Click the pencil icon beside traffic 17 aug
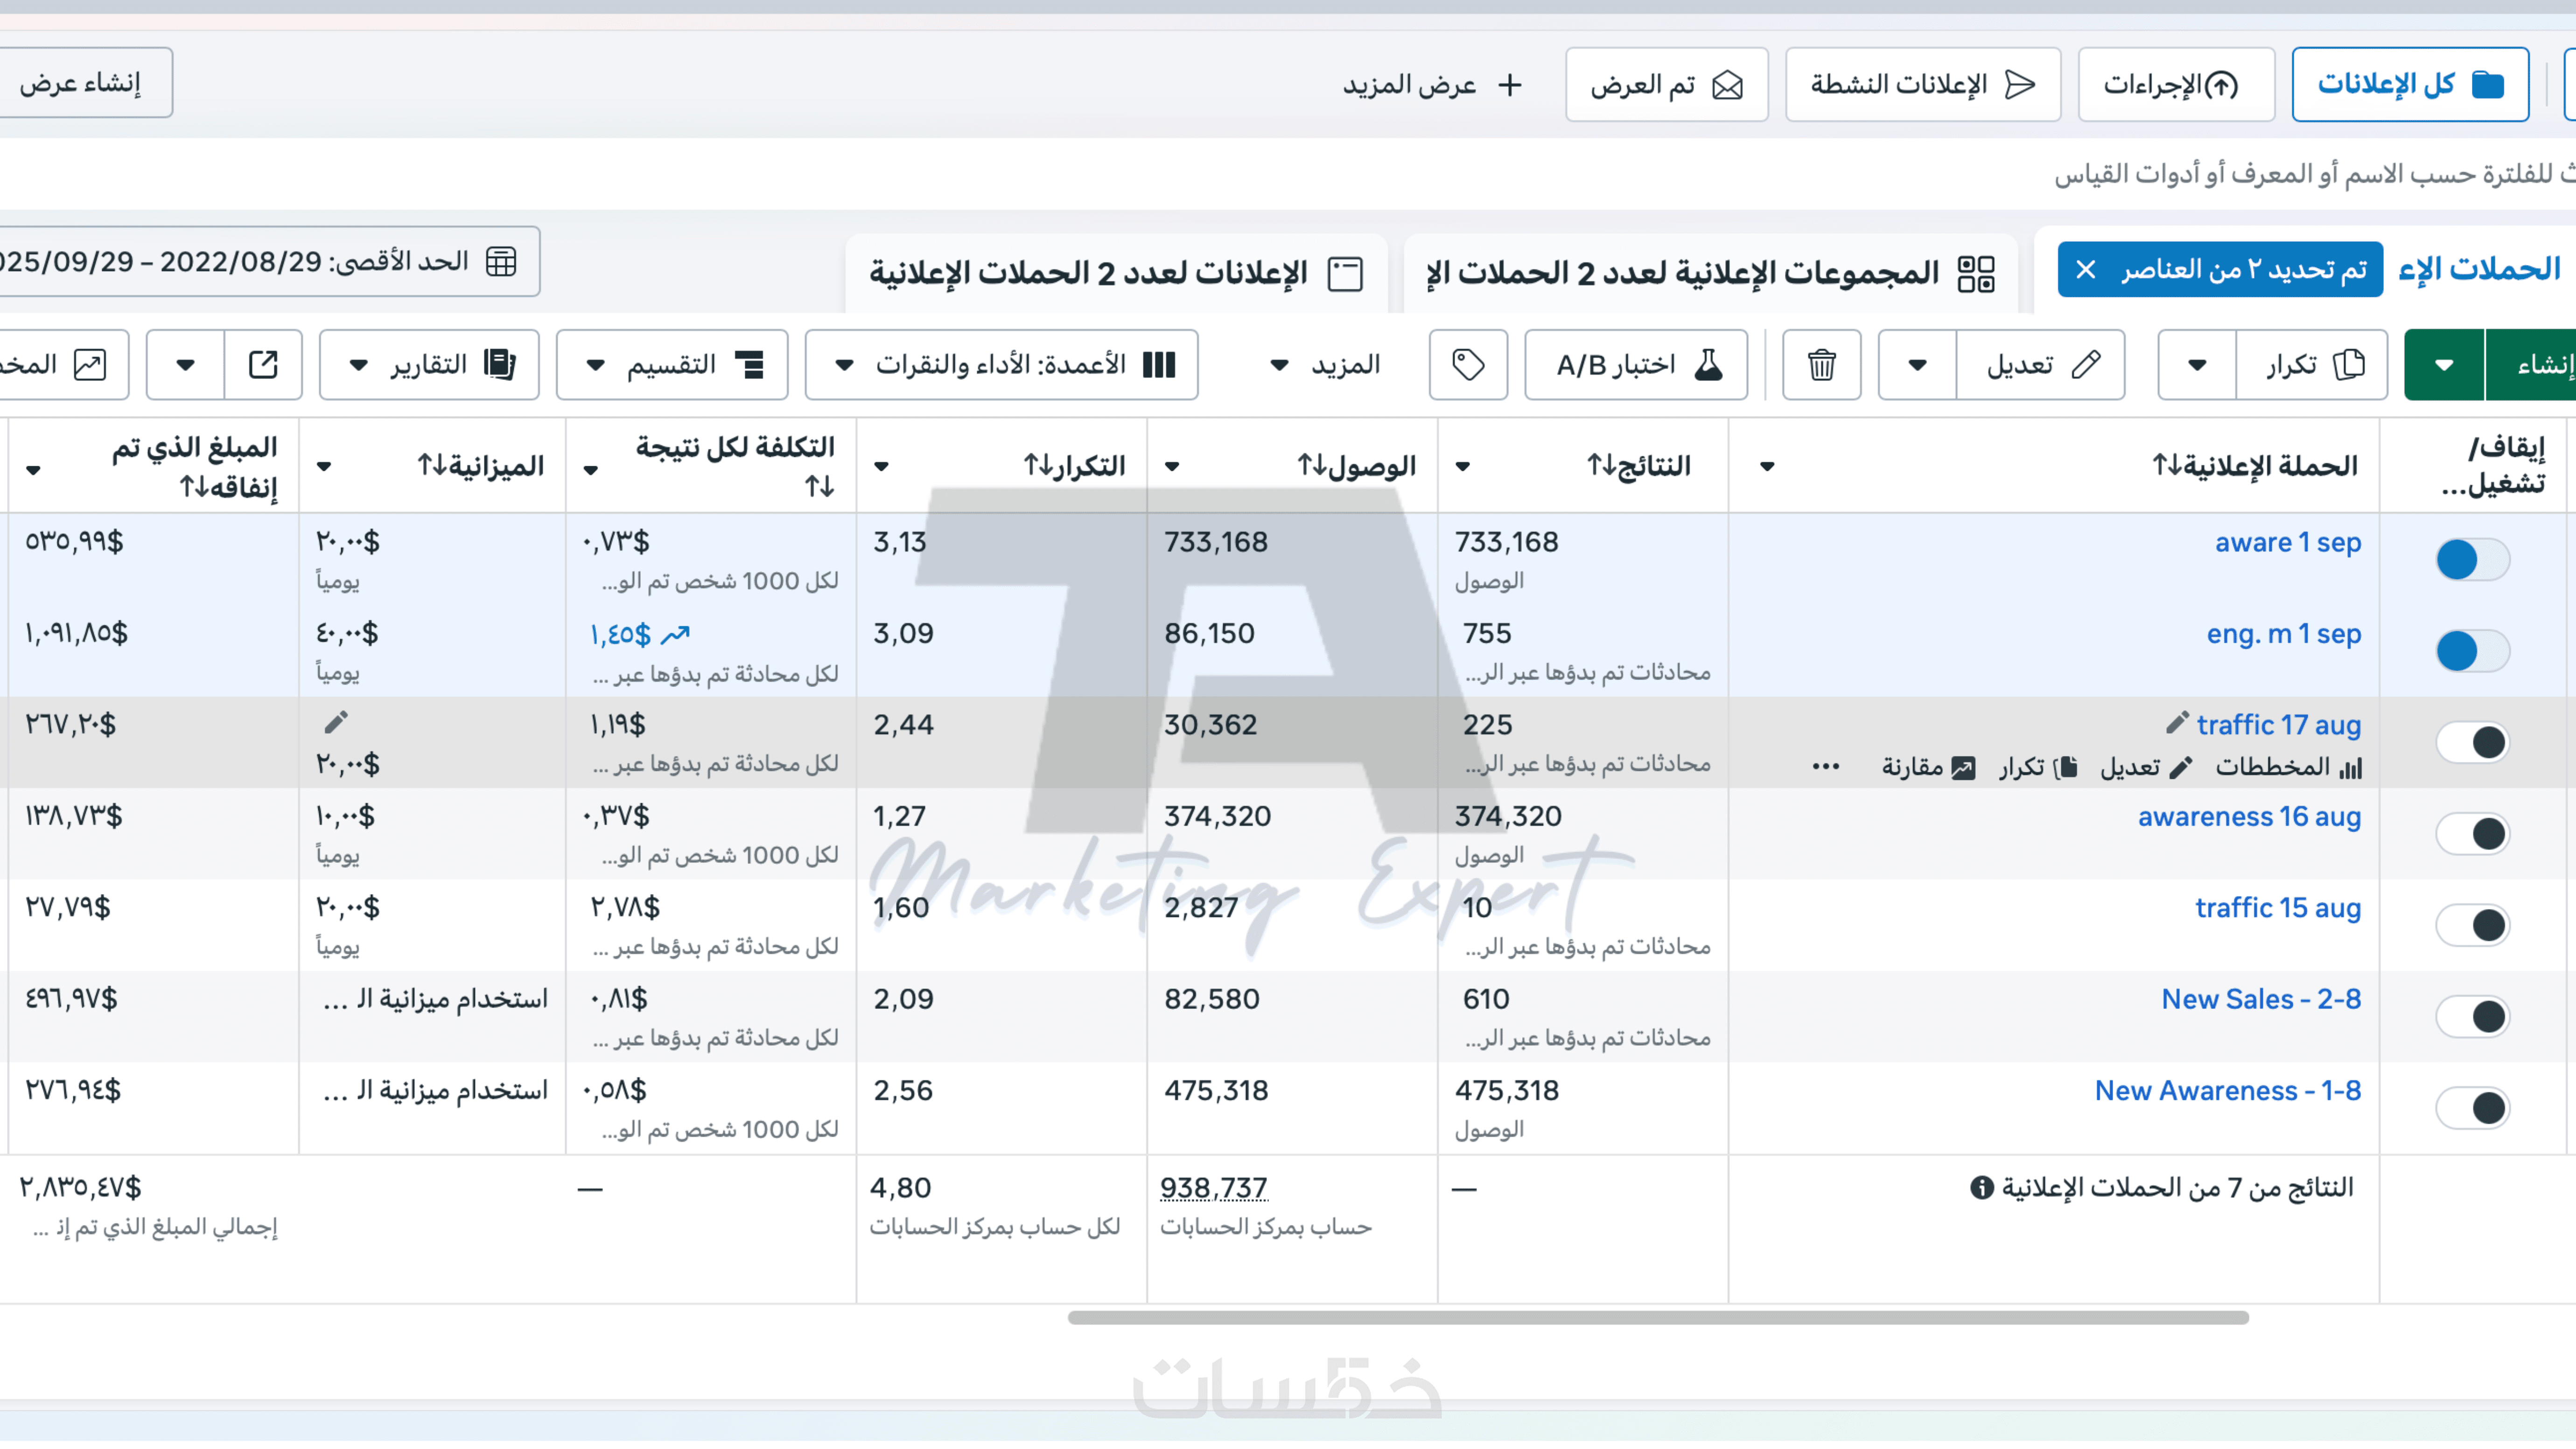This screenshot has height=1449, width=2576. tap(2177, 724)
